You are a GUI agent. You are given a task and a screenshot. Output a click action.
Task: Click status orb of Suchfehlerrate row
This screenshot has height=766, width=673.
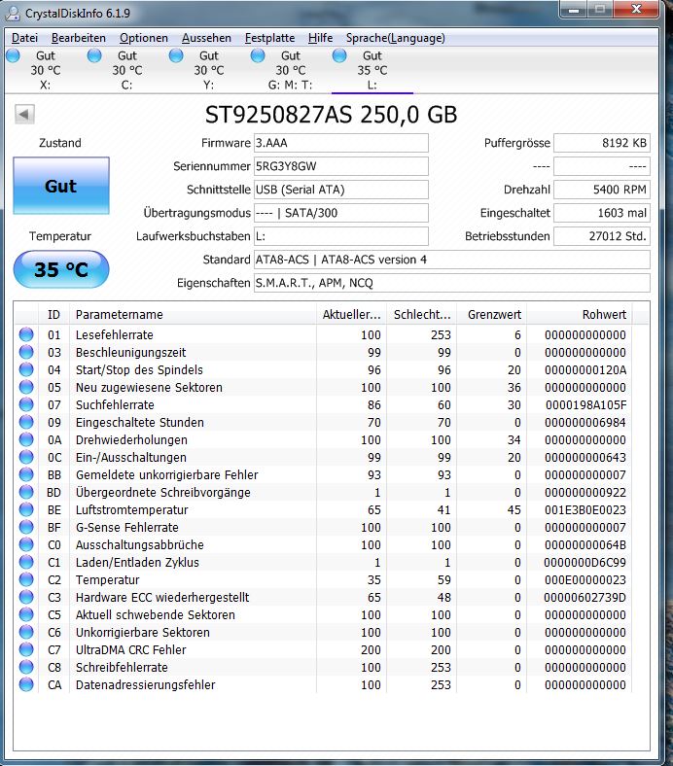tap(26, 405)
